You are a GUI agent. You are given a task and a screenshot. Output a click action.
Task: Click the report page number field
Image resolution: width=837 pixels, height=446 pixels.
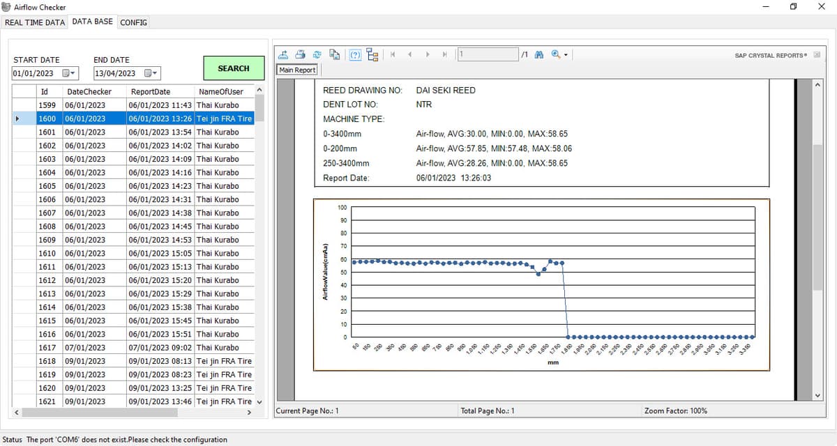click(x=488, y=54)
